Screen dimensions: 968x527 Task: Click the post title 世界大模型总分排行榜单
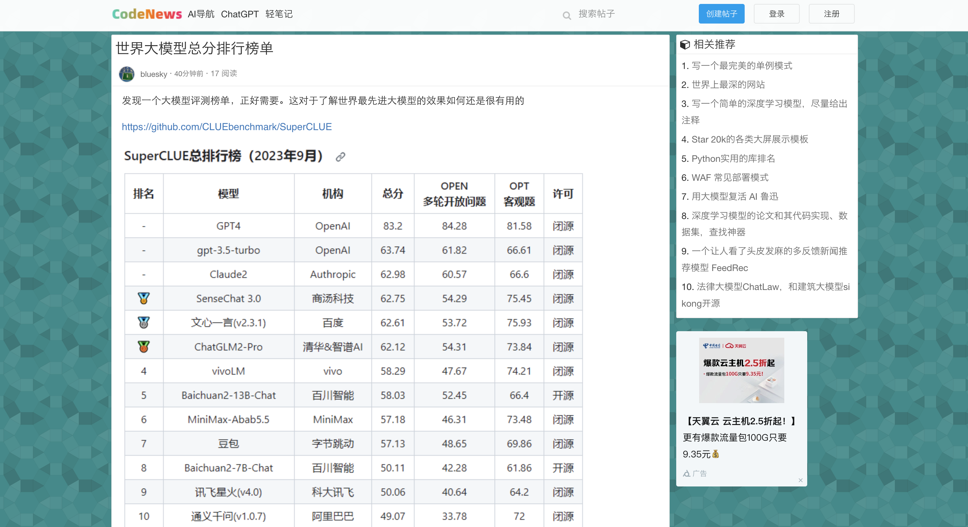click(194, 48)
